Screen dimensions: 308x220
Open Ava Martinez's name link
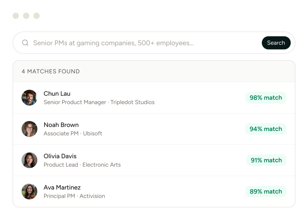click(62, 187)
